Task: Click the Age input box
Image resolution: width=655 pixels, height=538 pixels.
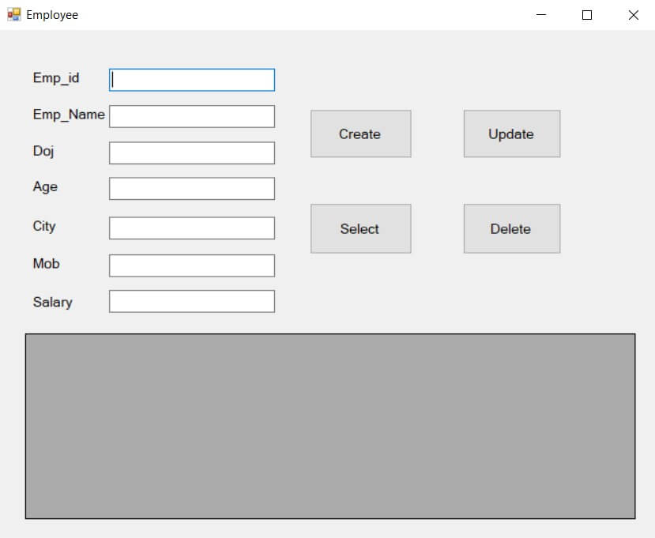Action: tap(192, 188)
